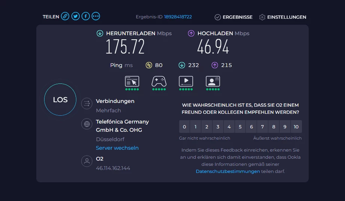Open EINSTELLUNGEN settings

pyautogui.click(x=287, y=17)
